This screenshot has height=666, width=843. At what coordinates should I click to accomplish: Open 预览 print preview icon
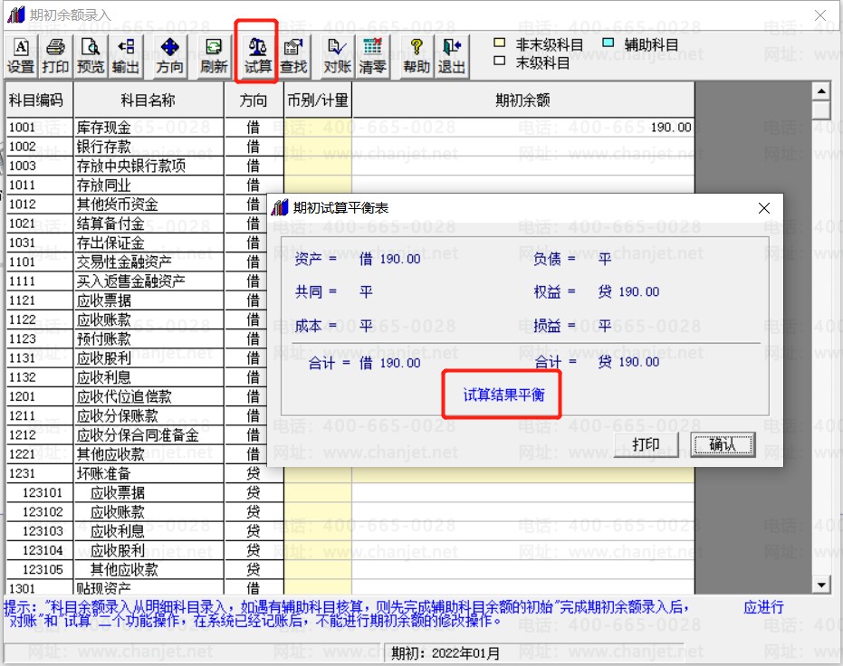[91, 56]
